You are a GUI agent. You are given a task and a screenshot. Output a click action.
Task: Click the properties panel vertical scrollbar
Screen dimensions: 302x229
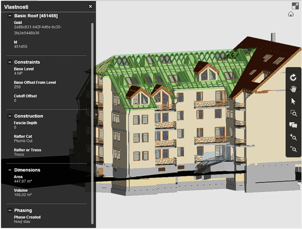[x=92, y=118]
